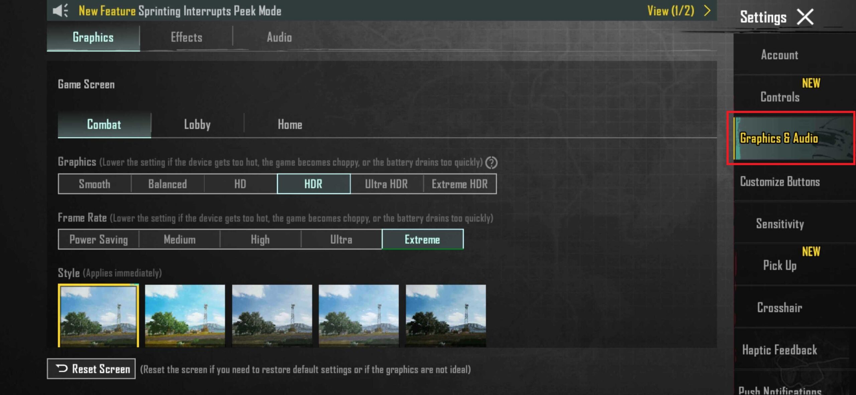The height and width of the screenshot is (395, 856).
Task: Set frame rate to Power Saving
Action: (x=99, y=239)
